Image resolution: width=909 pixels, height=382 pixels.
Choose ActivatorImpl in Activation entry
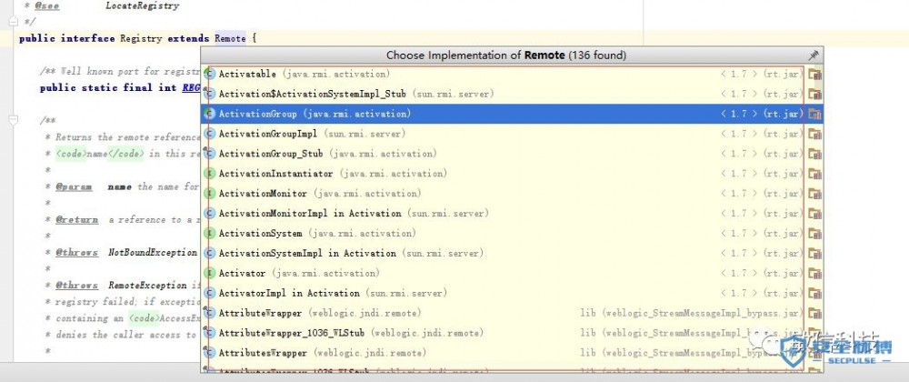pyautogui.click(x=512, y=293)
